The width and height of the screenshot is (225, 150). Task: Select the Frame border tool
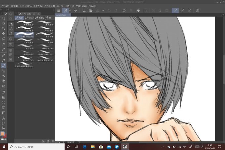pyautogui.click(x=3, y=108)
